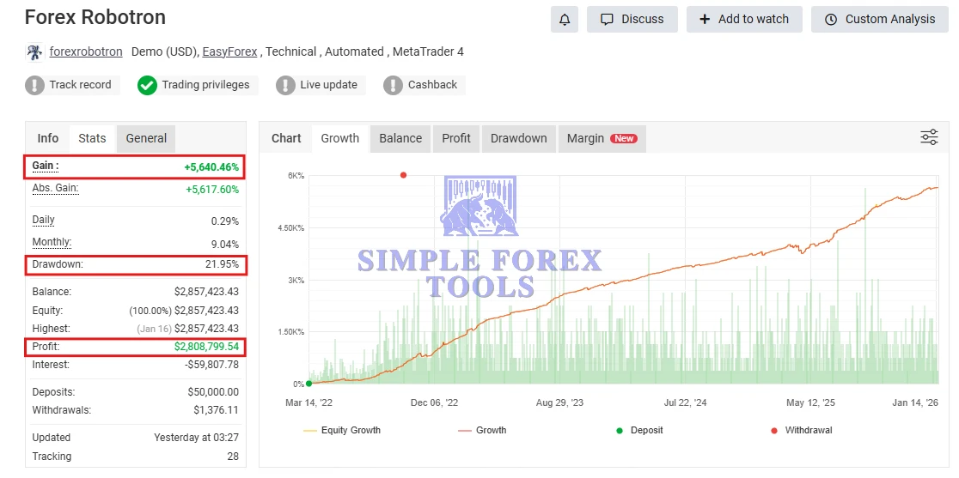This screenshot has width=959, height=478.
Task: Click the Live update status icon
Action: (285, 85)
